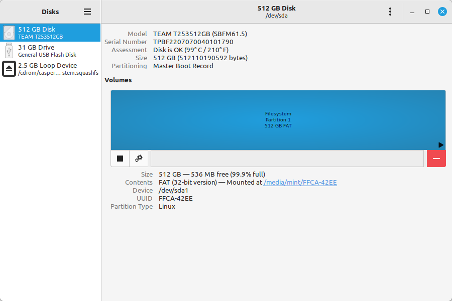Click the "512 GB Disk /dev/sda" window title
The height and width of the screenshot is (301, 452).
click(276, 12)
